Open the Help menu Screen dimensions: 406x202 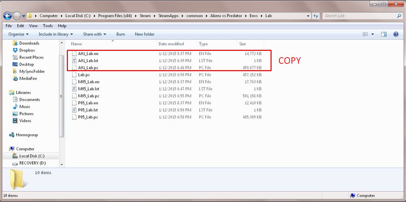click(62, 26)
